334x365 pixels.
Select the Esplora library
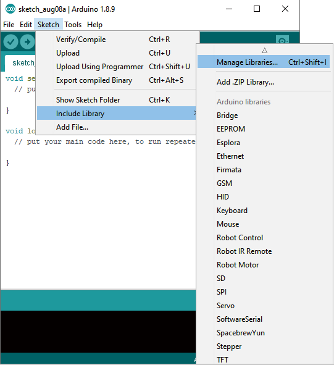click(264, 143)
